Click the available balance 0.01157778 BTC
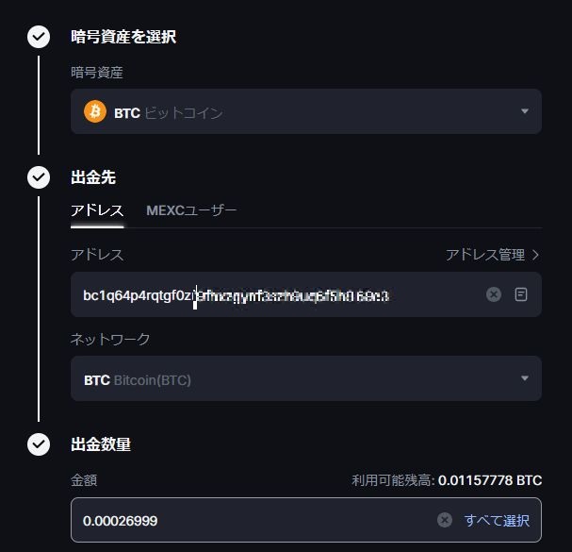The width and height of the screenshot is (572, 552). (x=489, y=480)
